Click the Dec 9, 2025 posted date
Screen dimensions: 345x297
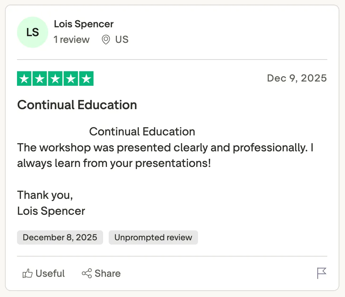pyautogui.click(x=297, y=78)
